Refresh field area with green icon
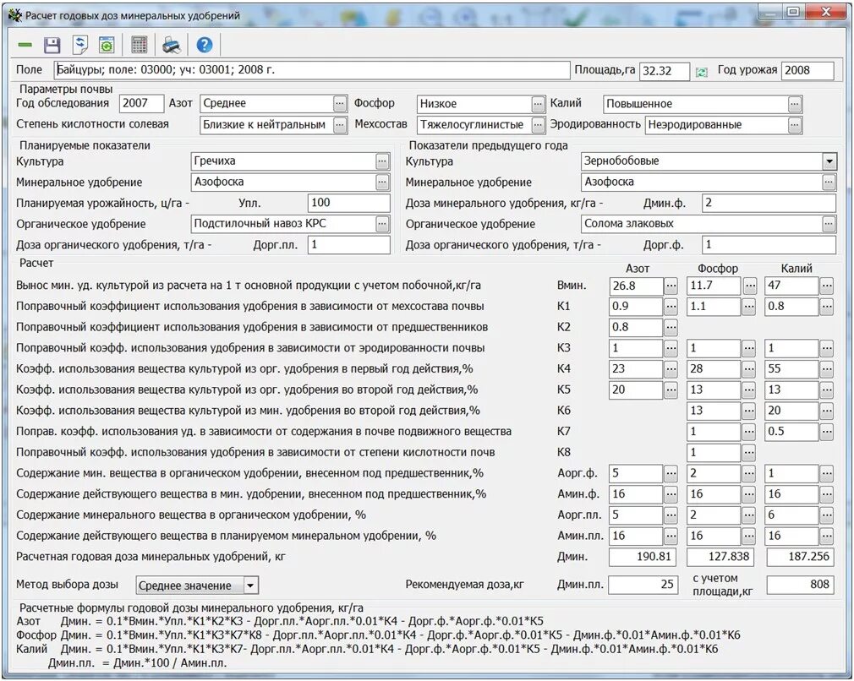 coord(702,72)
